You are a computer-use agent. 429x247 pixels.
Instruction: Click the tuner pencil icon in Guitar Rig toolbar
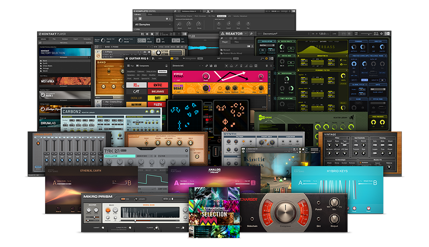236,66
